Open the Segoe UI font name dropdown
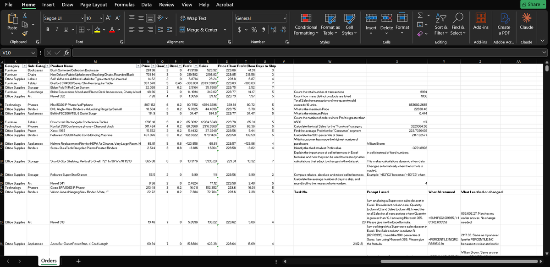 (x=82, y=18)
